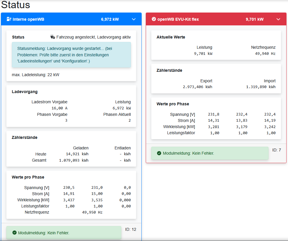Click the '230,5' voltage value
This screenshot has height=241, width=288.
click(x=69, y=188)
